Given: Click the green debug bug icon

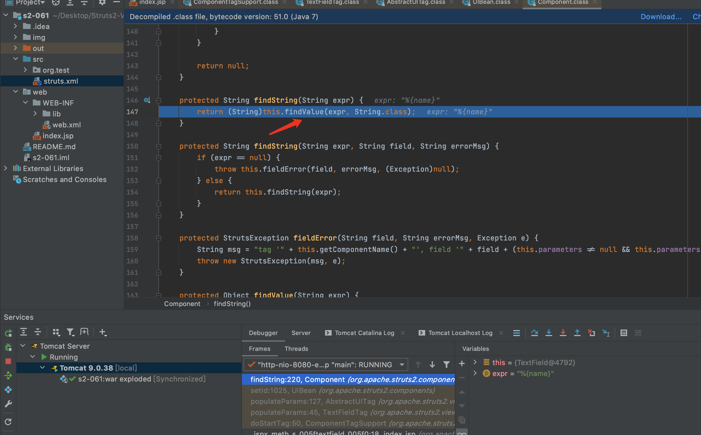Looking at the screenshot, I should pyautogui.click(x=8, y=347).
